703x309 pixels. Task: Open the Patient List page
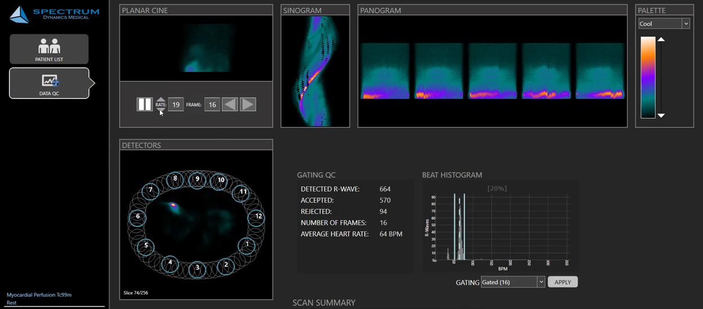(49, 49)
